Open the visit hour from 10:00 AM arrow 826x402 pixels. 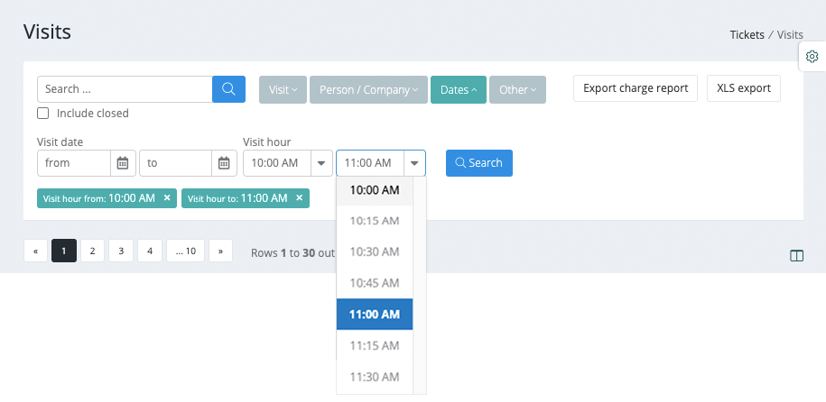322,163
